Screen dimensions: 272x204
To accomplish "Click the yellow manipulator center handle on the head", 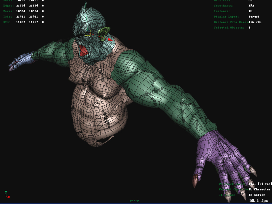I will [x=88, y=33].
